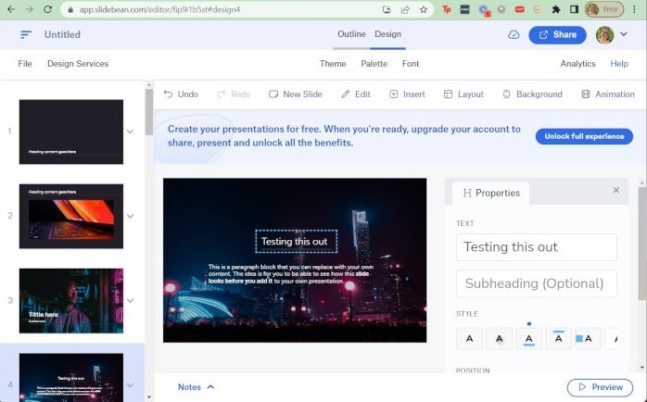This screenshot has width=647, height=402.
Task: Undo the last action
Action: click(181, 94)
